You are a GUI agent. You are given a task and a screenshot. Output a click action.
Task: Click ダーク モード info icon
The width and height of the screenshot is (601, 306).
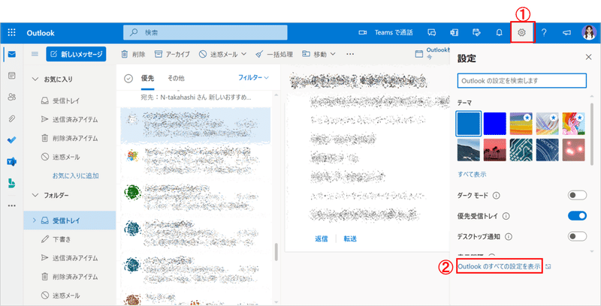[x=497, y=196]
